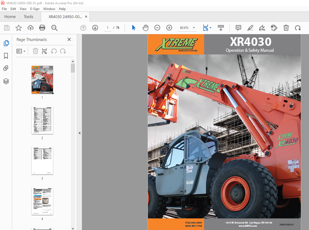Open Page Thumbnails sidebar icon

point(6,43)
